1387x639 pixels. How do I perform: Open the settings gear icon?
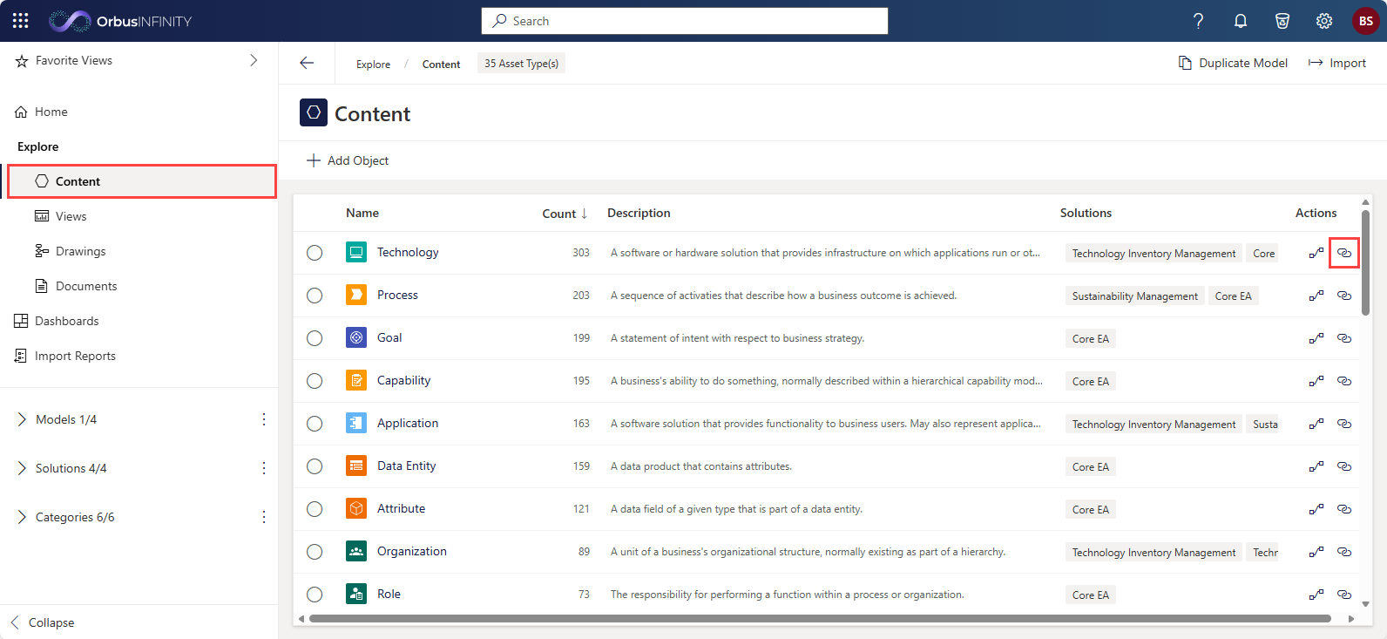click(1324, 21)
